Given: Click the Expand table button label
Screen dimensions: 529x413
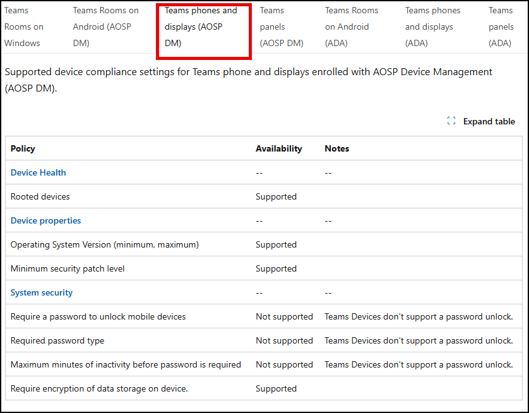Looking at the screenshot, I should click(489, 121).
